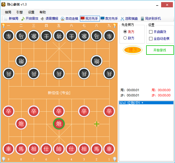Select the red 炮 on file 8
The height and width of the screenshot is (163, 175).
coord(21,124)
